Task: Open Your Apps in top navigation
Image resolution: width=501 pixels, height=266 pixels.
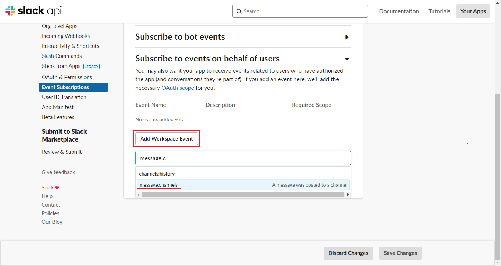Action: (473, 11)
